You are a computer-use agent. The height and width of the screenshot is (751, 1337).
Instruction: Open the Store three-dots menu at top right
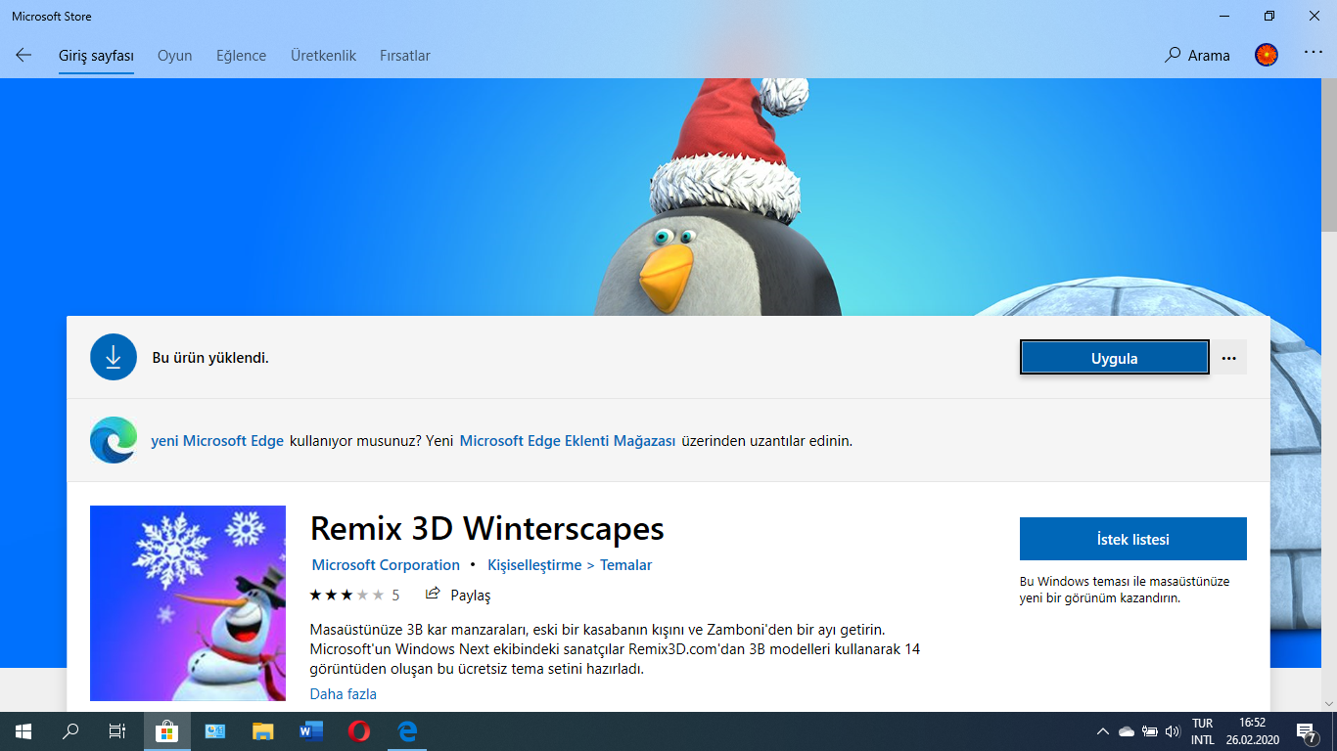pos(1314,52)
